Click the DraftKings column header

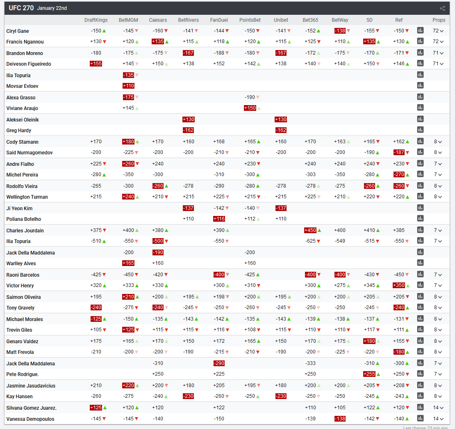[96, 20]
